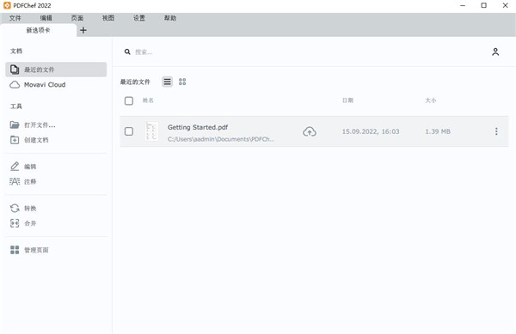Click the Movavi Cloud cloud icon
516x334 pixels.
15,85
